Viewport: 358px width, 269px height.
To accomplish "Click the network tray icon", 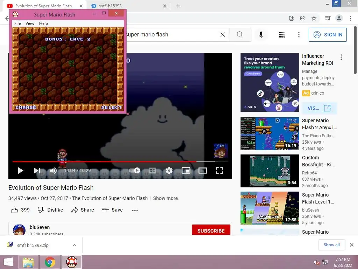I will click(x=325, y=262).
